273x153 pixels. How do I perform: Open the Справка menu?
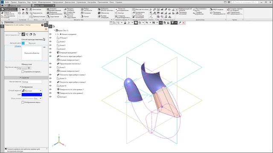119,2
